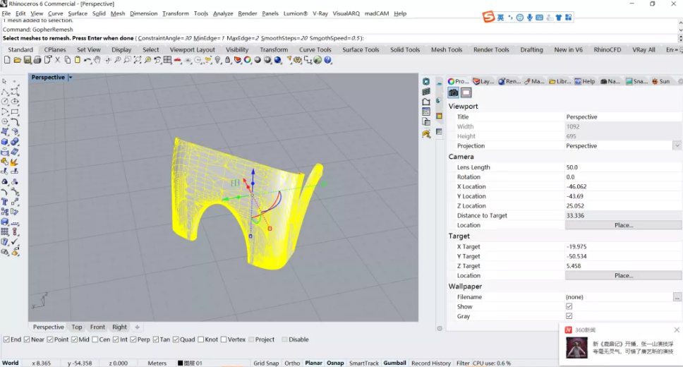Click the New file icon
Viewport: 683px width, 367px height.
point(7,60)
